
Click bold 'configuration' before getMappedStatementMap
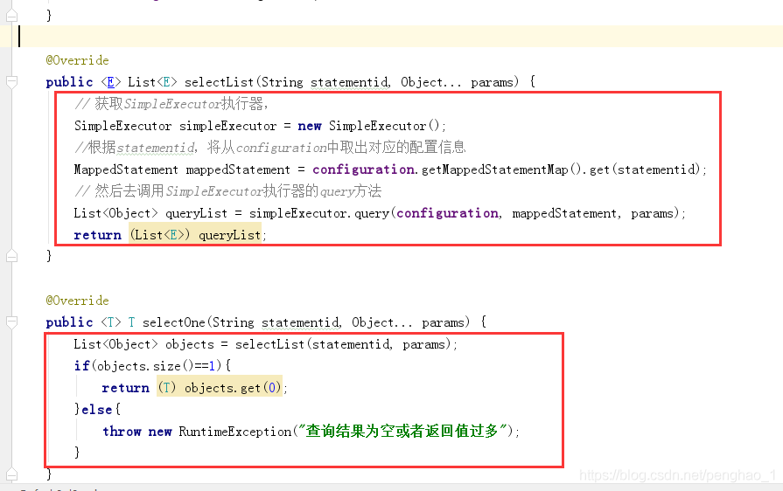click(364, 169)
